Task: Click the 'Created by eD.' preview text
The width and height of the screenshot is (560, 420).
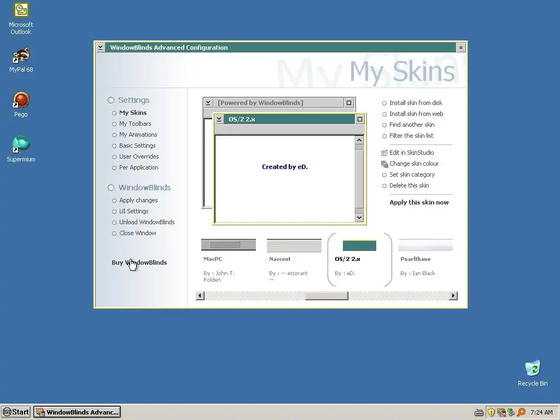Action: [x=284, y=167]
